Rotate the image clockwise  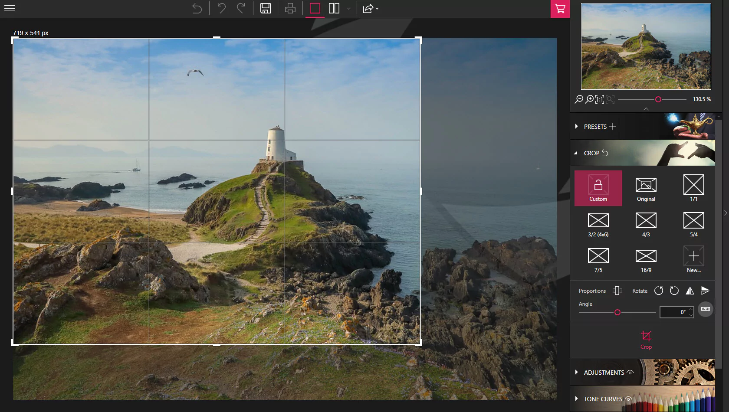click(x=674, y=291)
